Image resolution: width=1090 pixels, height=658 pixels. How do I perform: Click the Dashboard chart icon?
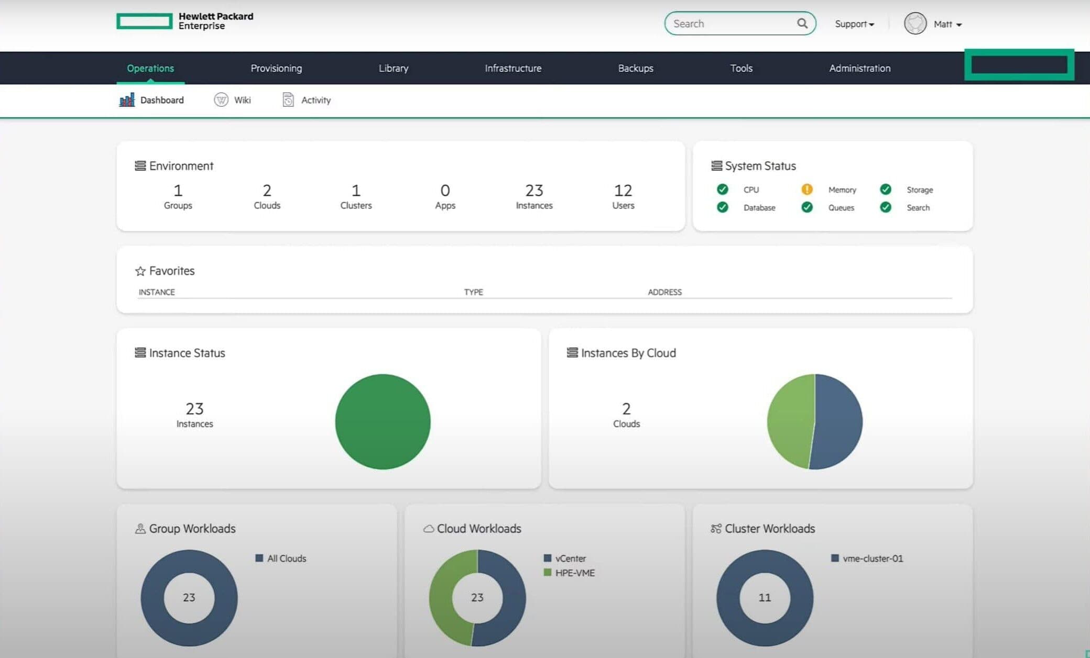tap(127, 100)
